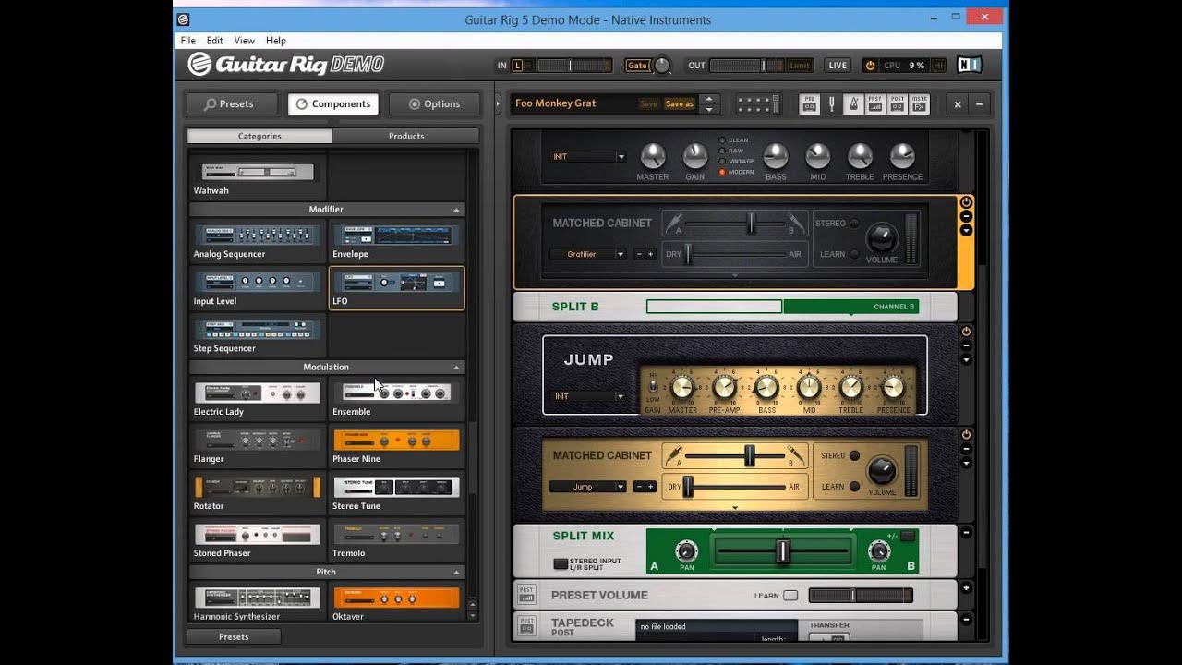Choose the Phaser Nine effect
The width and height of the screenshot is (1182, 665).
click(396, 446)
